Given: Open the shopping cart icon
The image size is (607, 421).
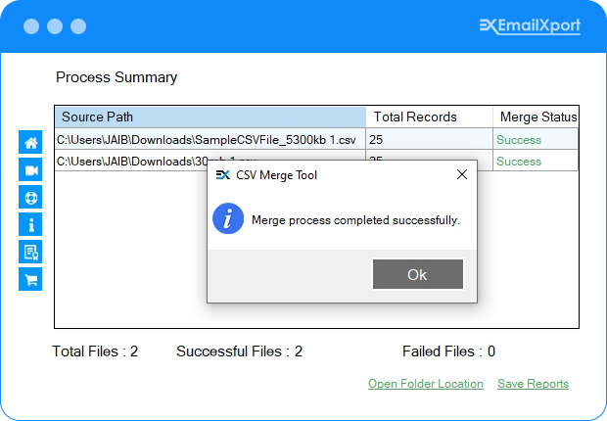Looking at the screenshot, I should 30,279.
